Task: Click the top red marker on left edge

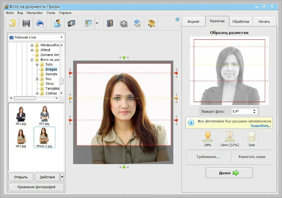Action: [71, 73]
